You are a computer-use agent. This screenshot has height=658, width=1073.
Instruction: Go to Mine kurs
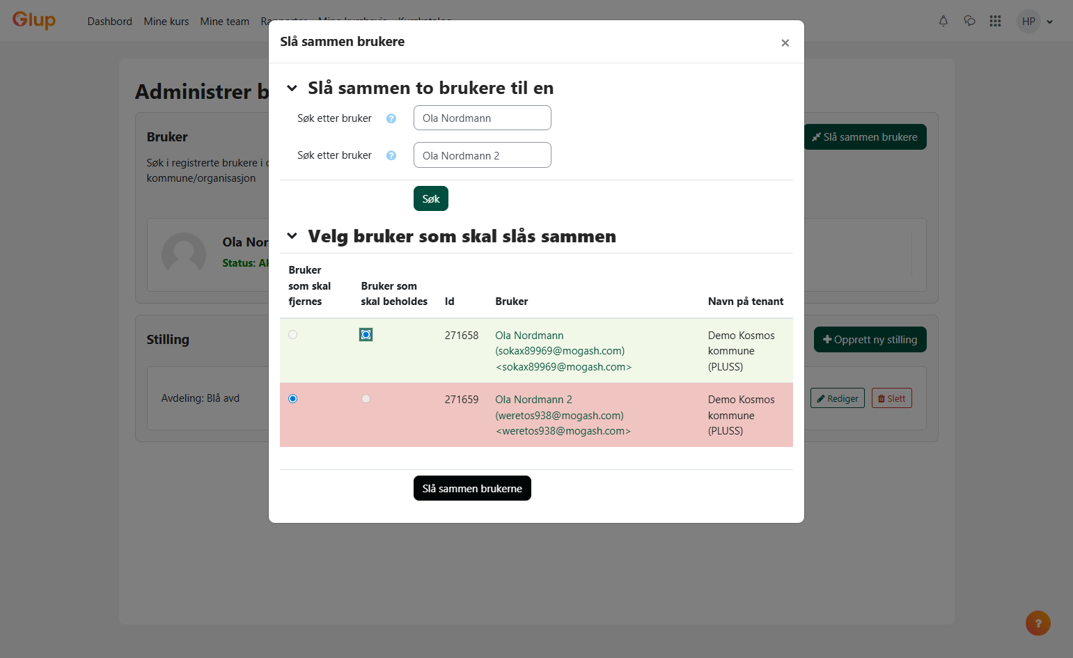[166, 22]
